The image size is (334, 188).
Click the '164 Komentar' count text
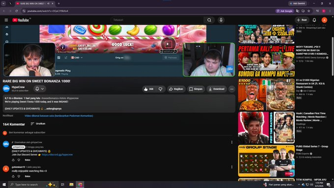point(14,124)
